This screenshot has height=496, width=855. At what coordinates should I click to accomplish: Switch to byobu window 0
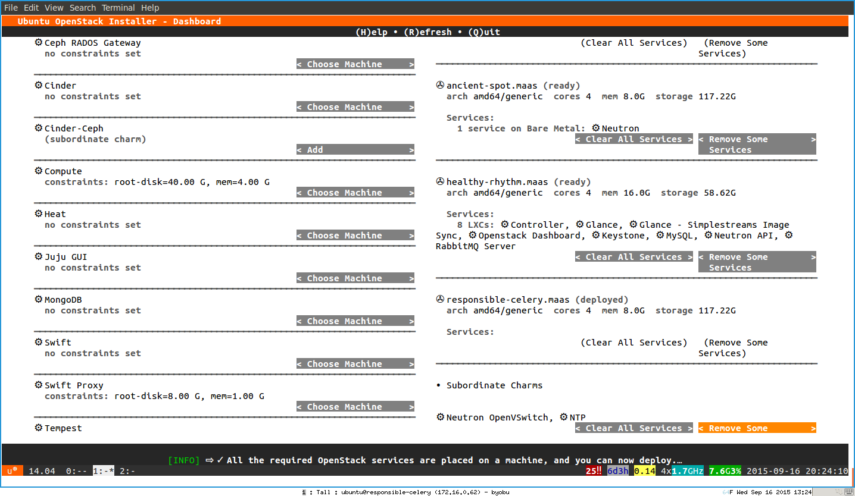point(76,471)
